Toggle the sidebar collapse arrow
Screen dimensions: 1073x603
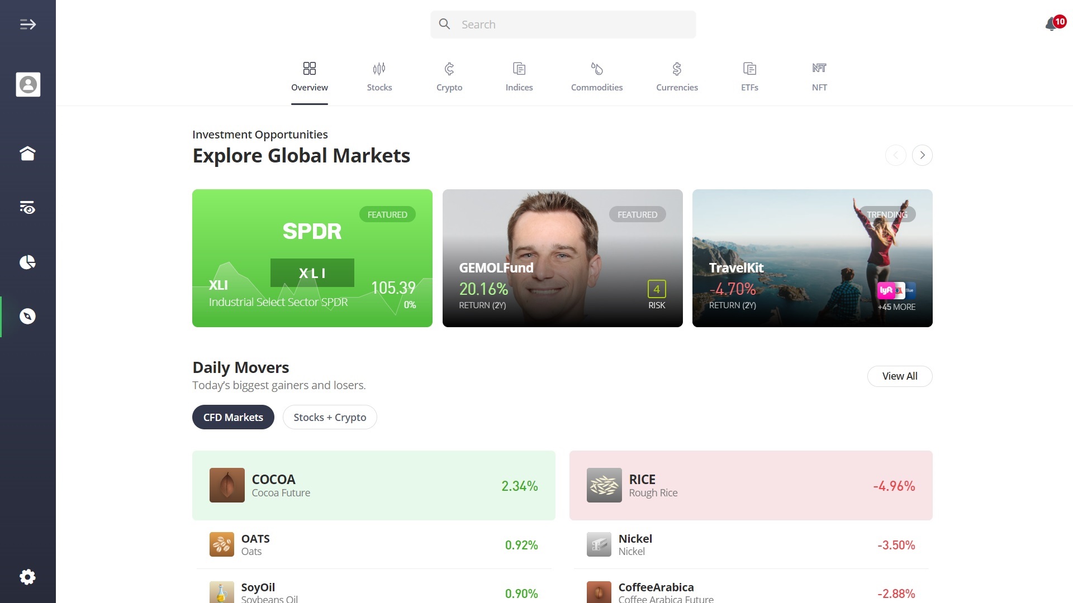pos(28,25)
